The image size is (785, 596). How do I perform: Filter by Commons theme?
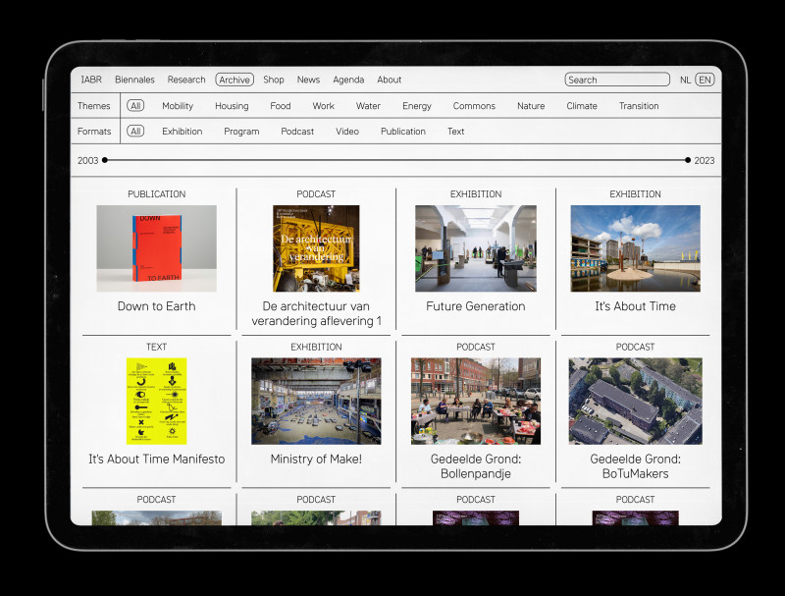[474, 106]
